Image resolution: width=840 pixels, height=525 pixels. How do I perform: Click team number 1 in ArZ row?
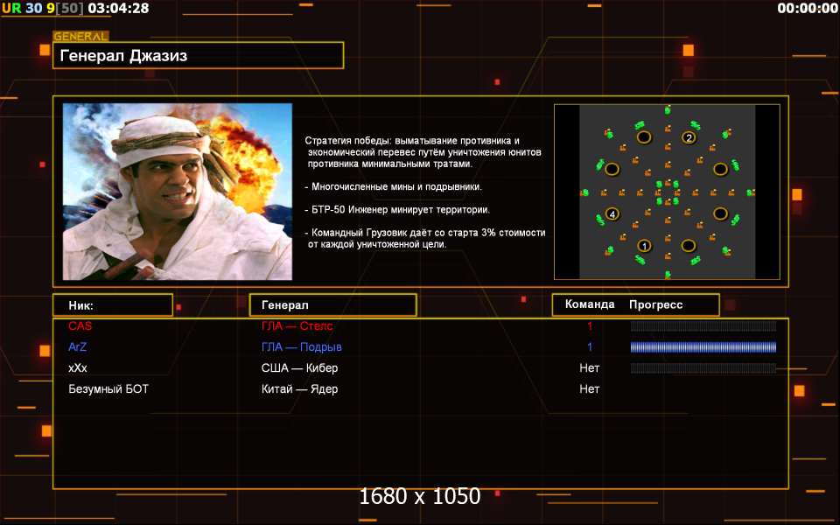point(590,346)
